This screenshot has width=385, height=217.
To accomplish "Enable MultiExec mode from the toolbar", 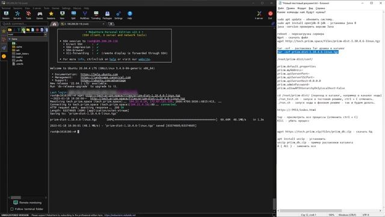I will [85, 15].
